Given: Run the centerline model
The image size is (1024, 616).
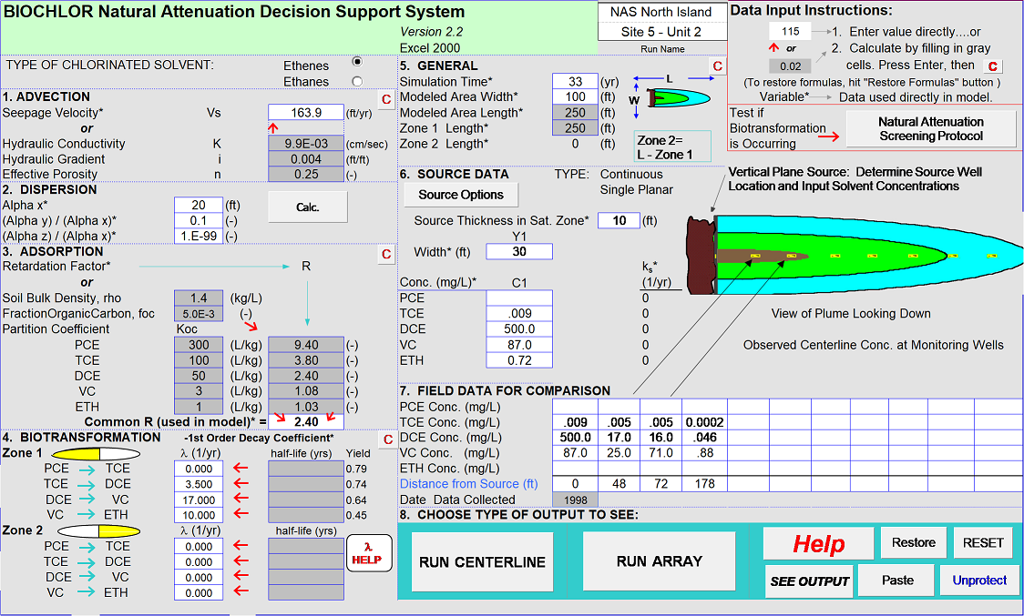Looking at the screenshot, I should pyautogui.click(x=482, y=561).
